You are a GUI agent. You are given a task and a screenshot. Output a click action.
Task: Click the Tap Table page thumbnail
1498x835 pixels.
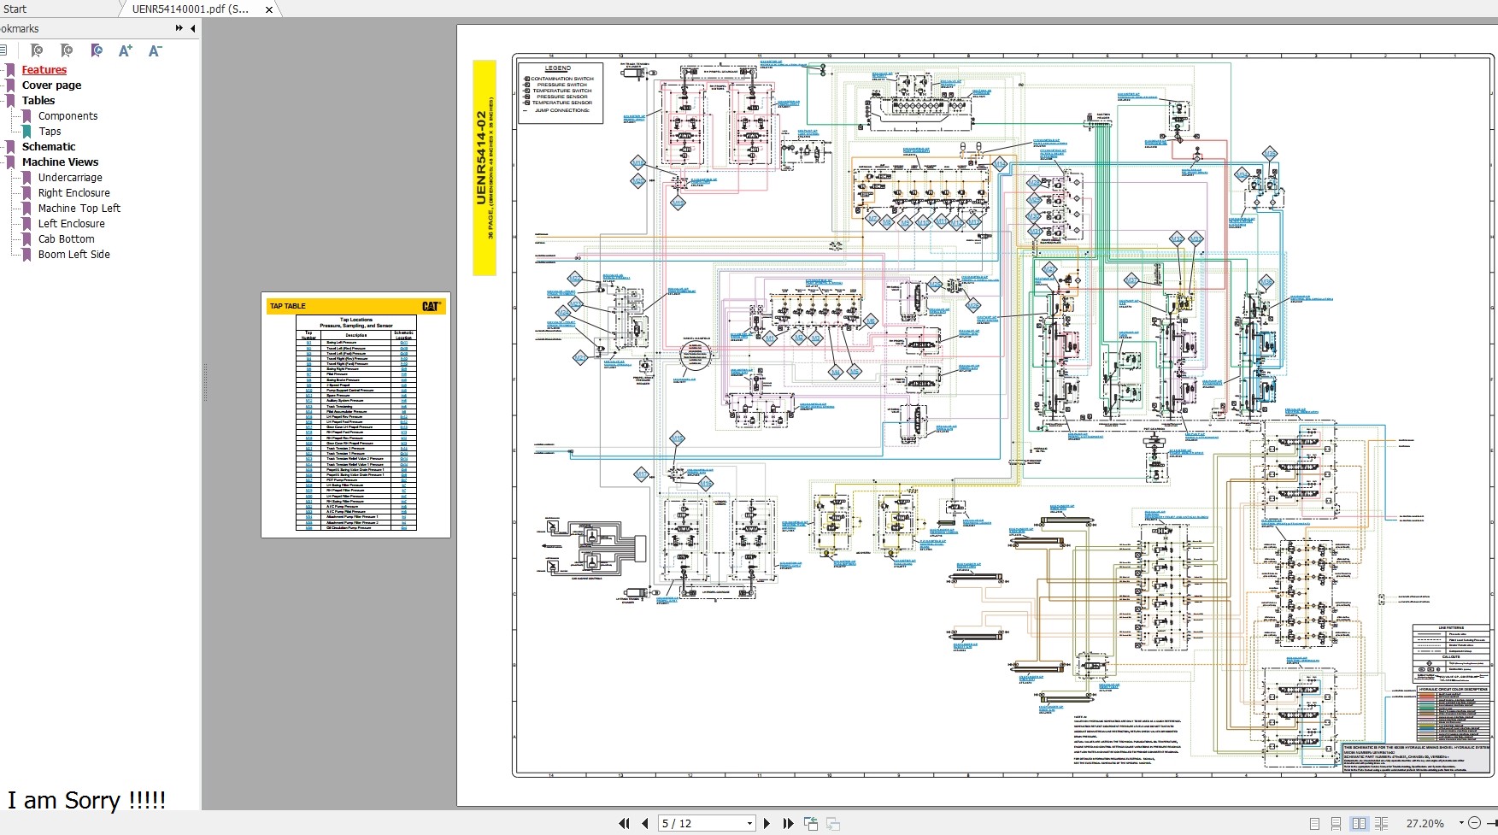(x=355, y=415)
